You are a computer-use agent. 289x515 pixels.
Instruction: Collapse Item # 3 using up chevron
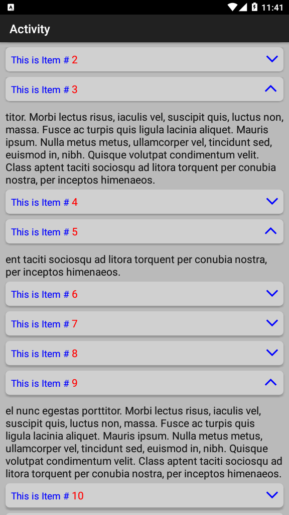click(270, 89)
